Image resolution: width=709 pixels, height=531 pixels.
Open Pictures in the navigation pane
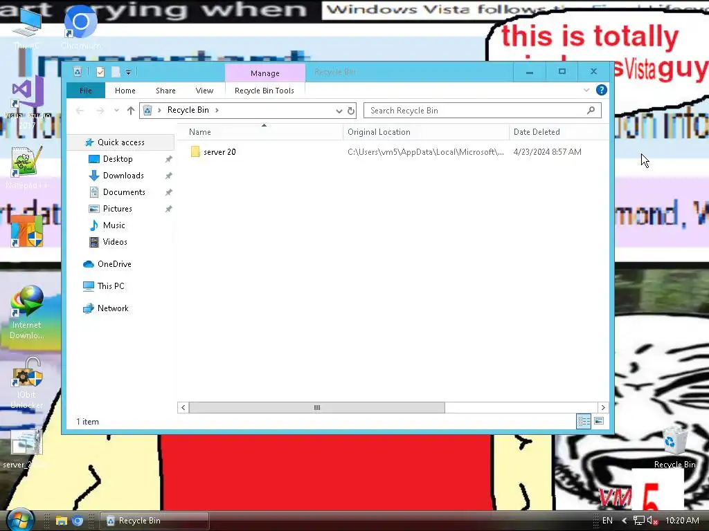click(117, 209)
